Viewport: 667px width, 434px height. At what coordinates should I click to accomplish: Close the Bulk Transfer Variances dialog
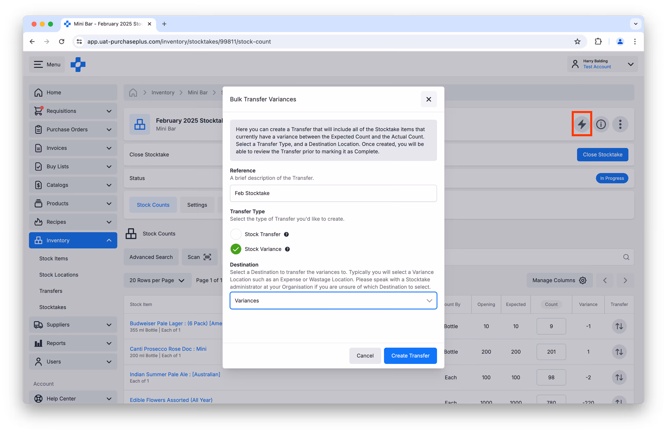428,99
